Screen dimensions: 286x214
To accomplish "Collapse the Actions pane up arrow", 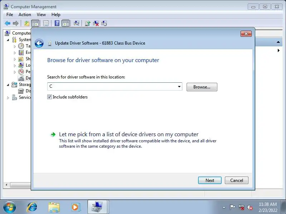I will (x=278, y=42).
